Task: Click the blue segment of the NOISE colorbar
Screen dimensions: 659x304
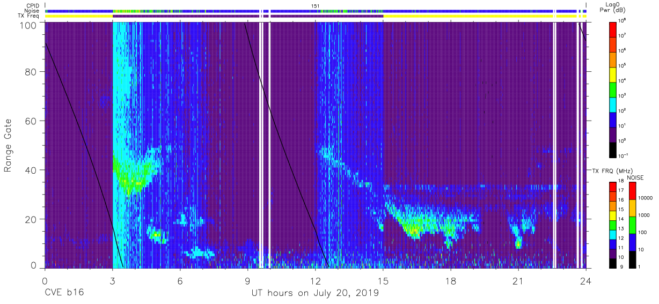Action: click(x=633, y=242)
